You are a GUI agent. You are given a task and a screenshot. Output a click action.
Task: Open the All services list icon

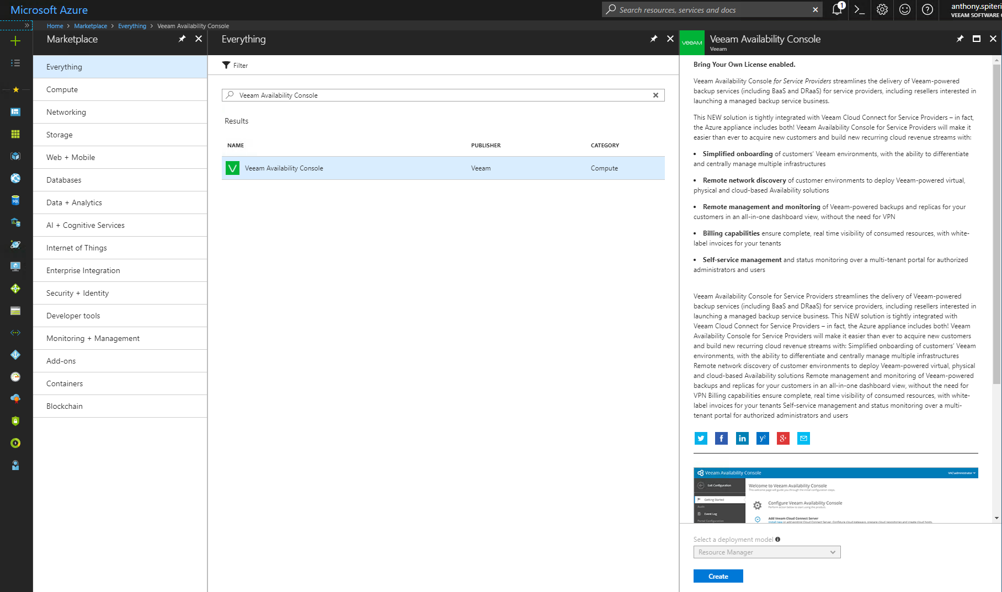[15, 63]
